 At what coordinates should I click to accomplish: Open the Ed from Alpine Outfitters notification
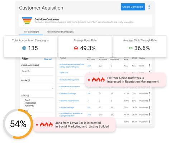pyautogui.click(x=125, y=80)
